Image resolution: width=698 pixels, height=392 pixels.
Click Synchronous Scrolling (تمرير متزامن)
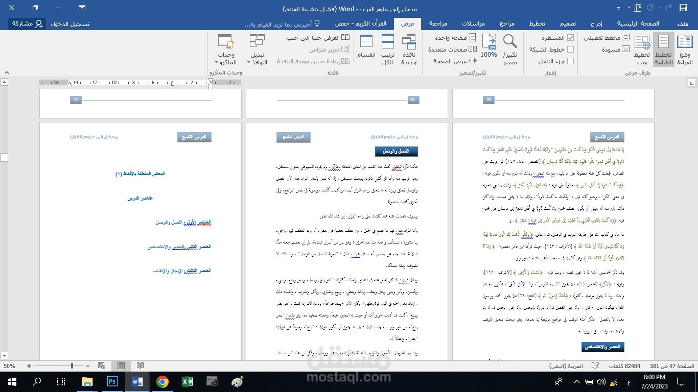tap(330, 50)
